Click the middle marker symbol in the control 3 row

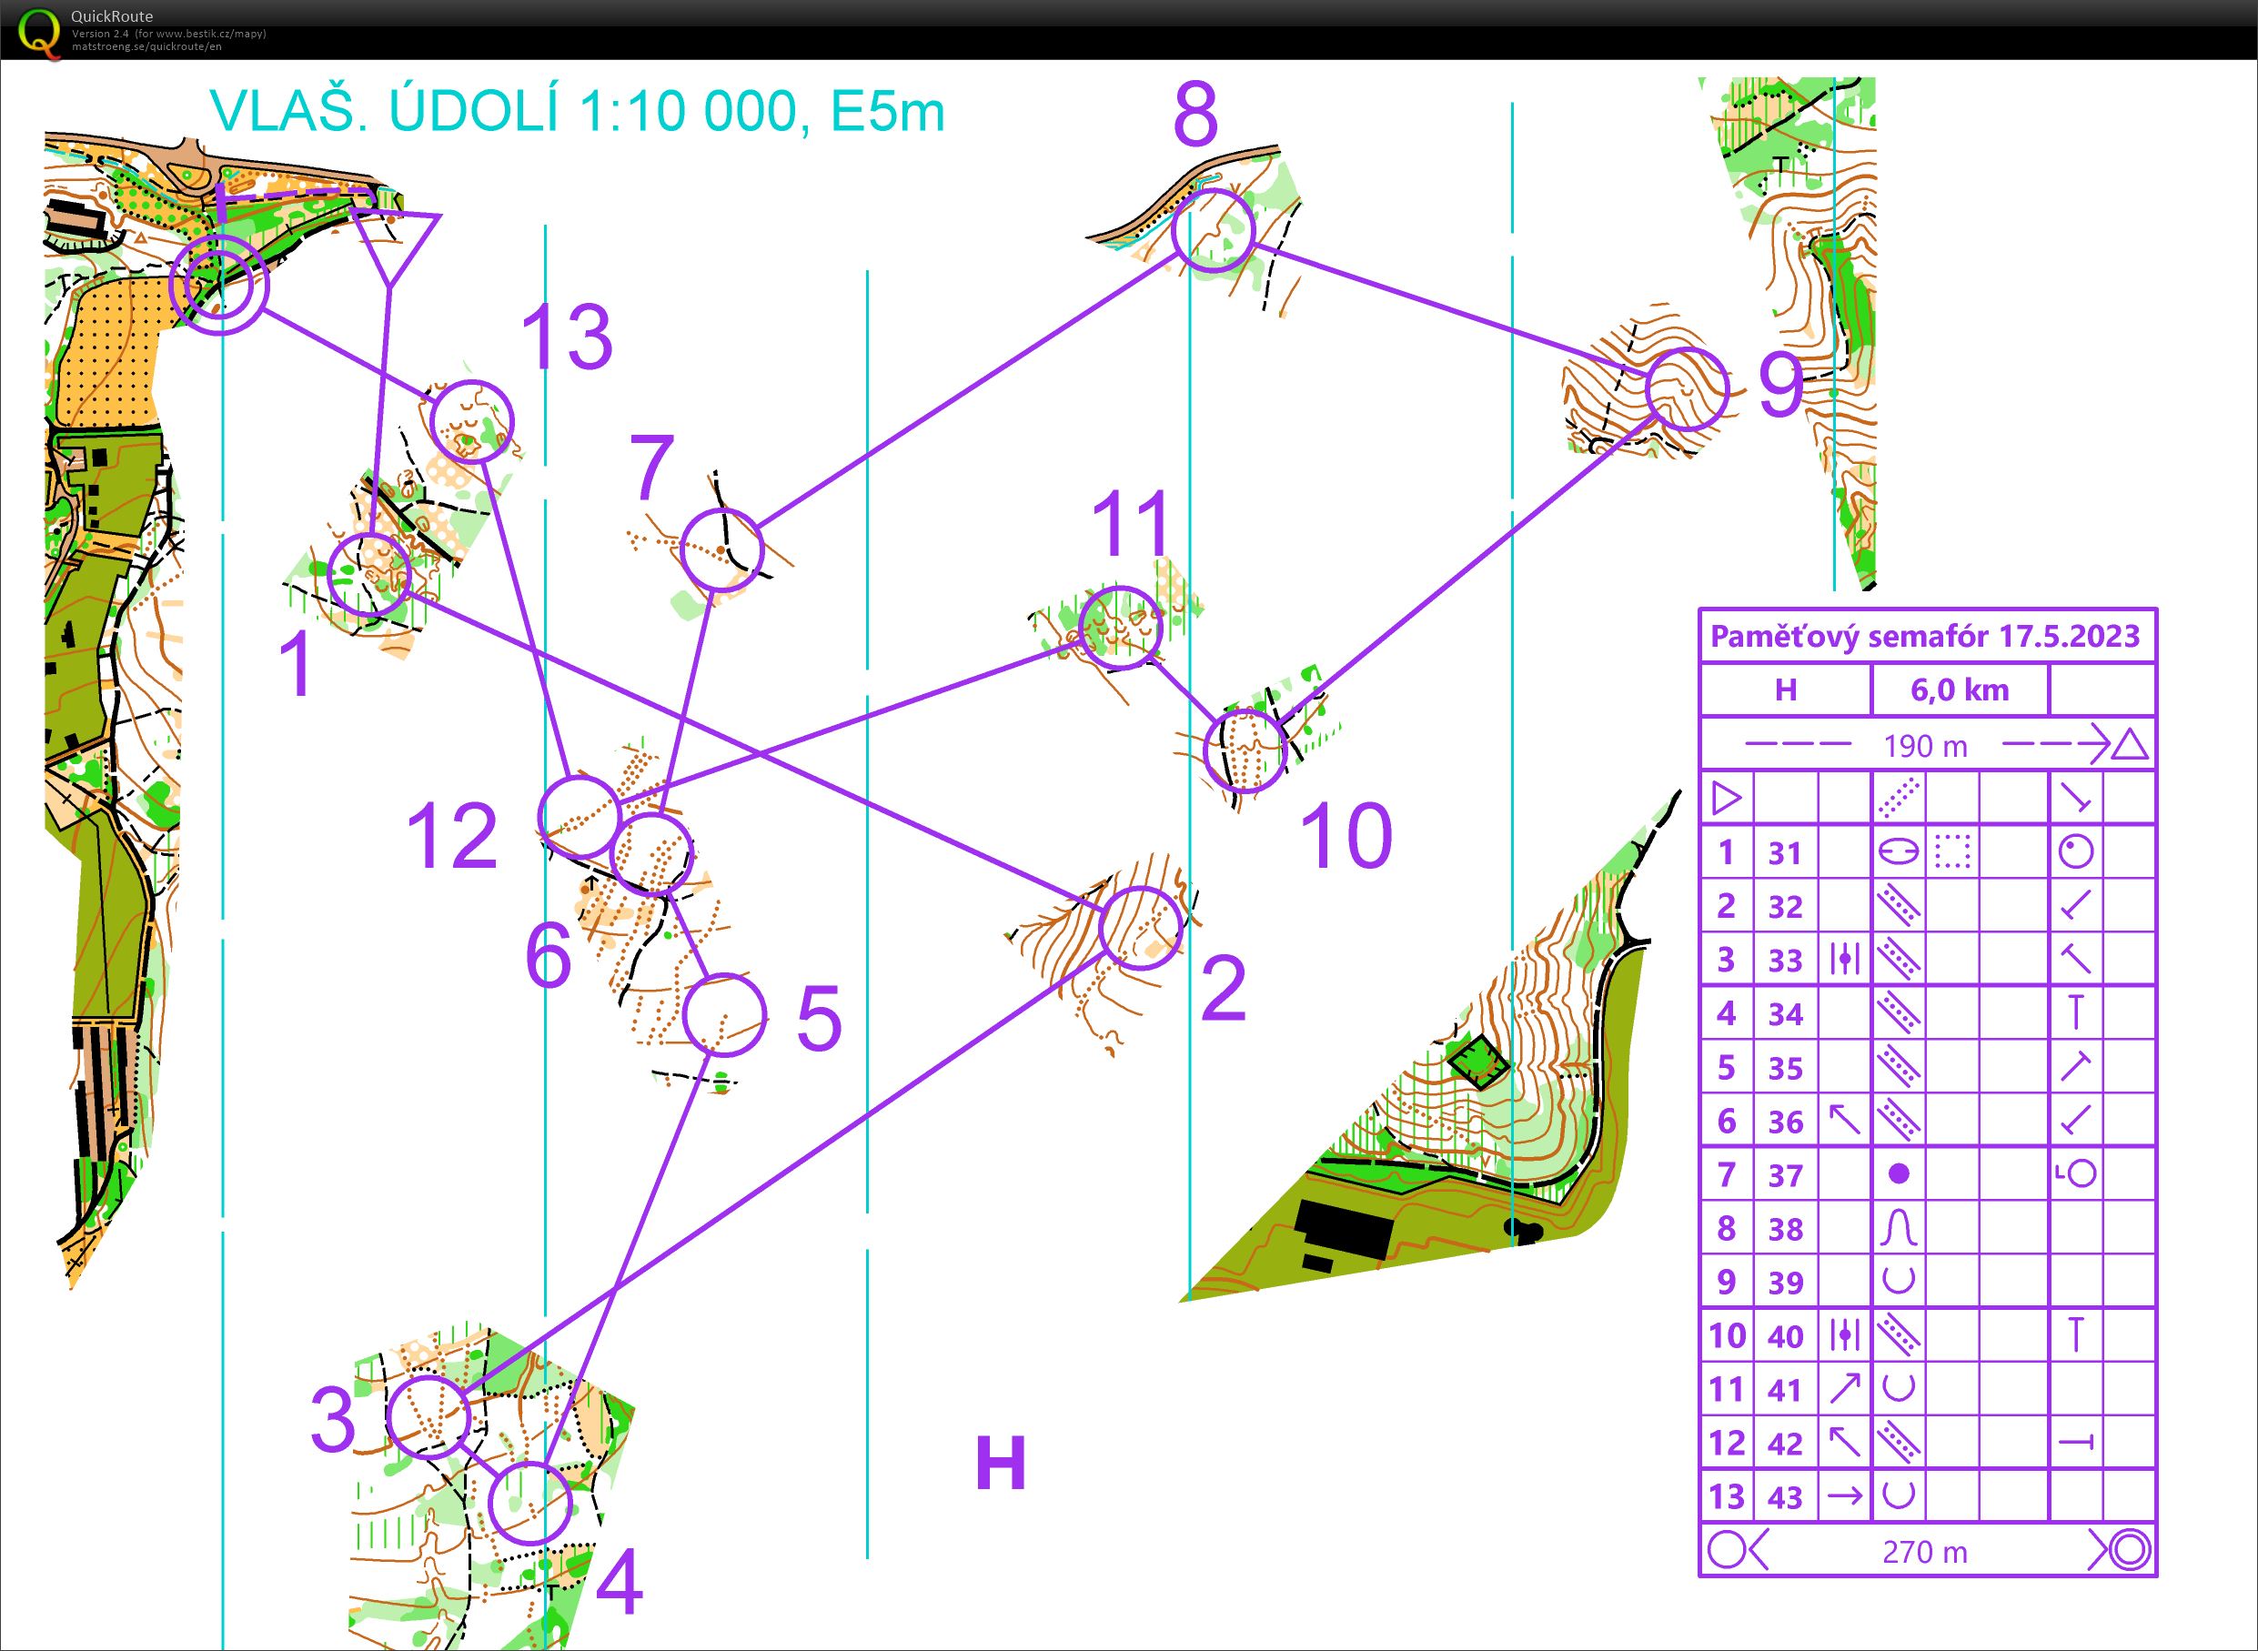pos(1844,960)
